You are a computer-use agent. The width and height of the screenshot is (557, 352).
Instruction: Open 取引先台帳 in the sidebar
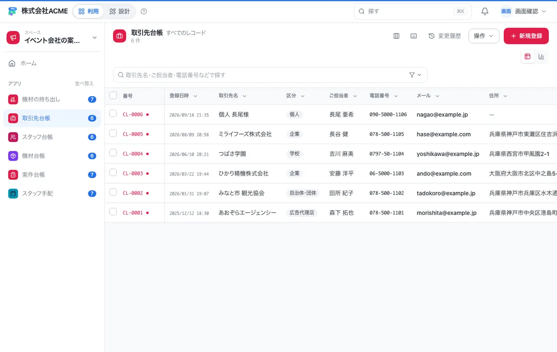click(52, 118)
